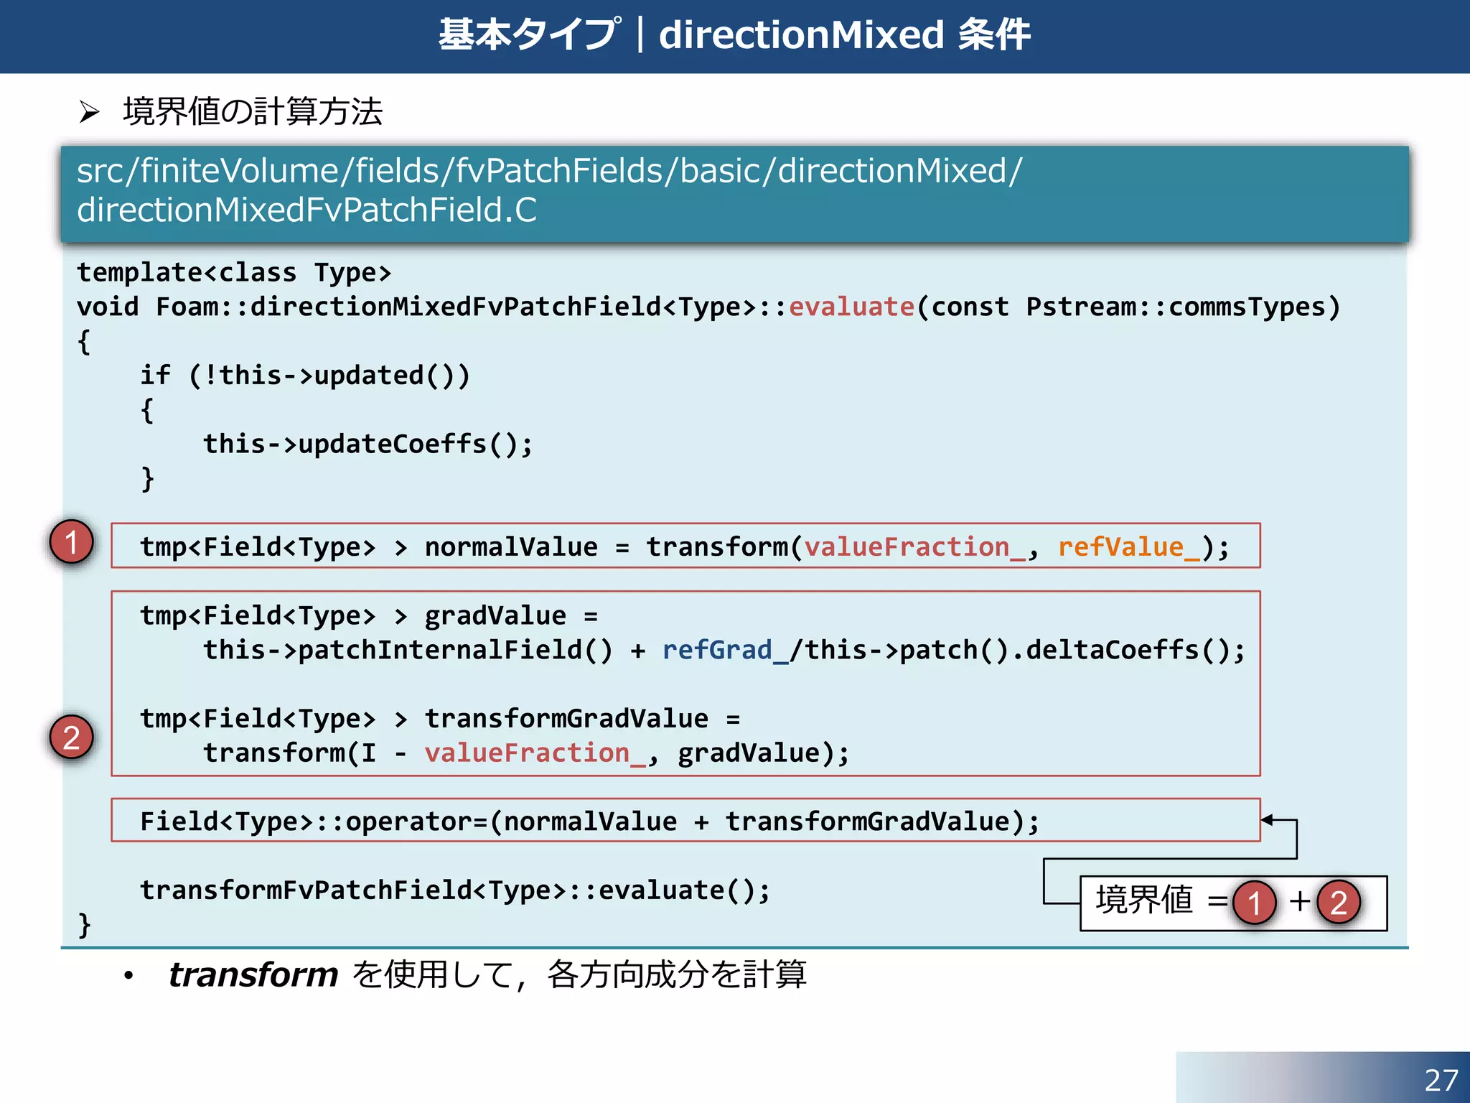Click the plus sign in the 境界値 formula
The width and height of the screenshot is (1470, 1103).
coord(1299,900)
